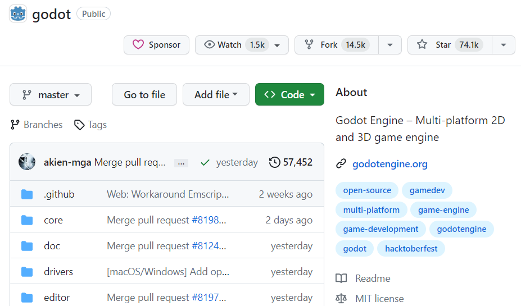521x306 pixels.
Task: View the Branches list
Action: point(37,125)
